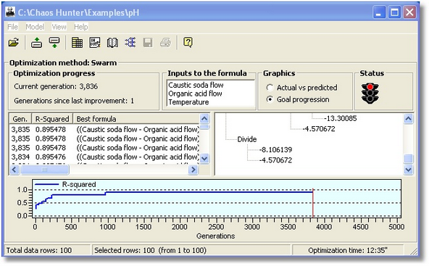The width and height of the screenshot is (429, 266).
Task: Select Caustic soda flow input
Action: tap(196, 85)
